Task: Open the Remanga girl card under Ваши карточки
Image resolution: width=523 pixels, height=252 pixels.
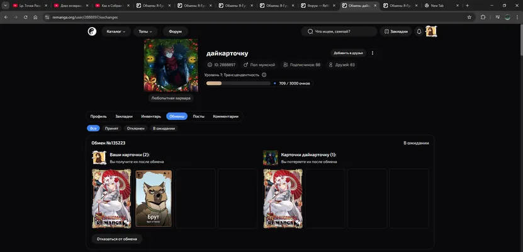Action: point(111,198)
